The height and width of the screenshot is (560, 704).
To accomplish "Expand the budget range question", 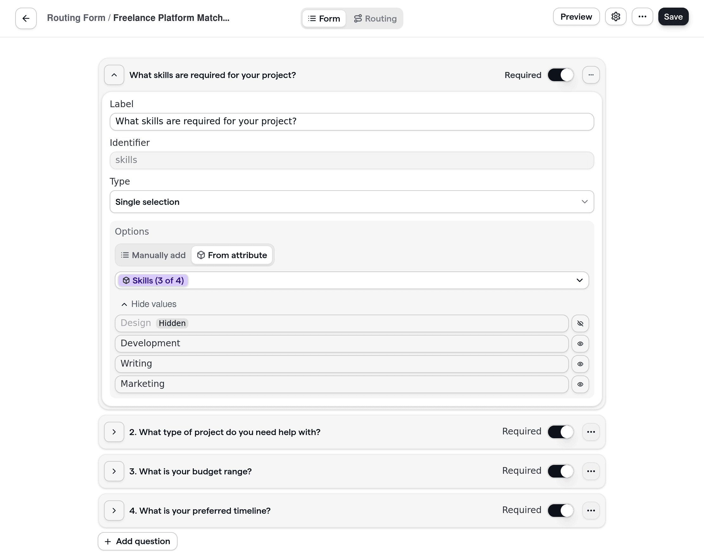I will pos(114,471).
